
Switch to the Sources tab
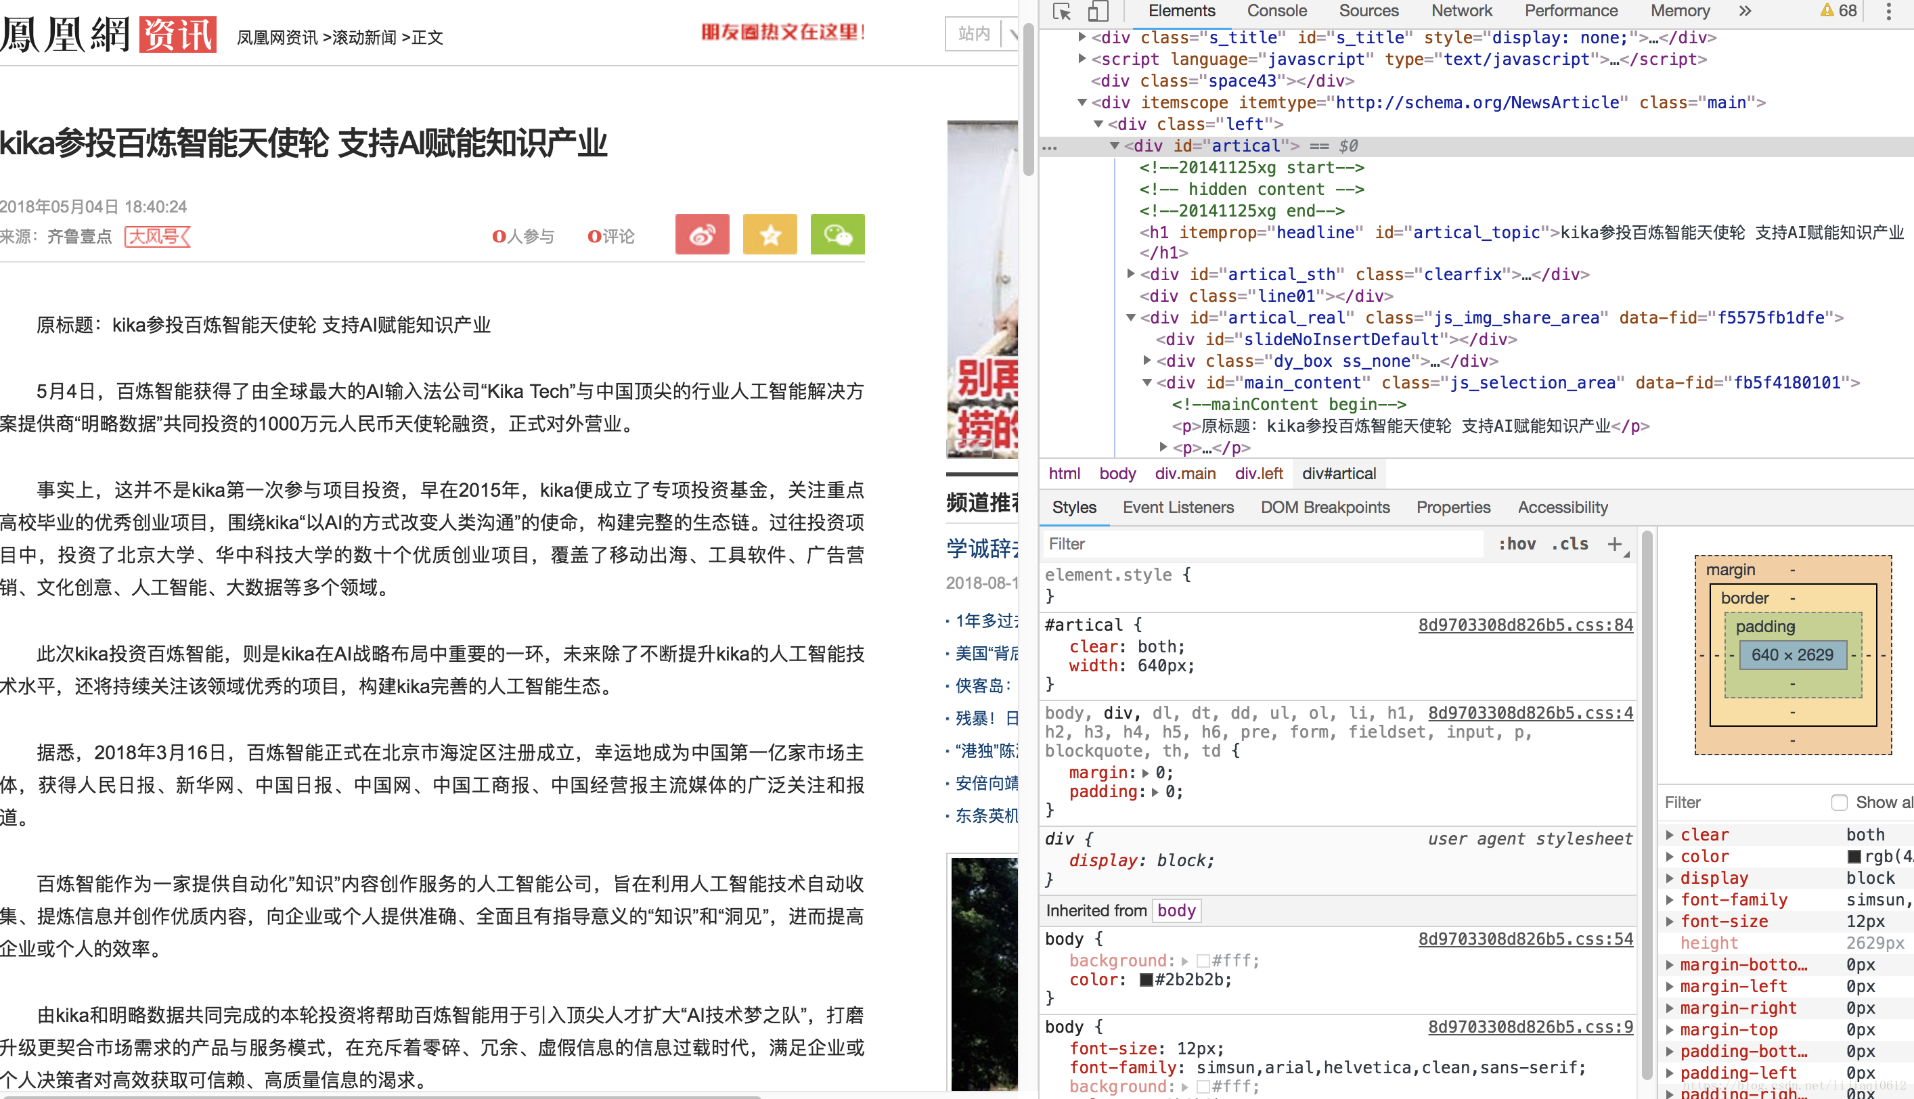pos(1368,11)
